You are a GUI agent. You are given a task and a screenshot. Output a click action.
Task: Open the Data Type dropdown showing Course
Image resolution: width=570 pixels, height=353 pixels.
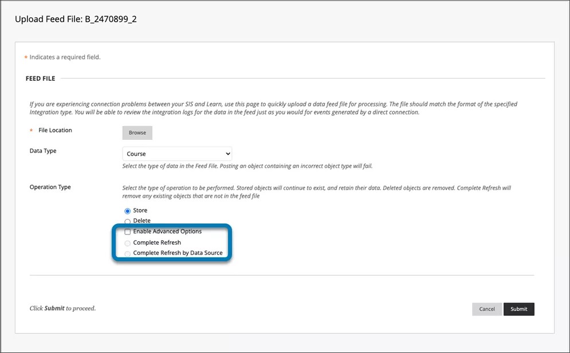176,153
